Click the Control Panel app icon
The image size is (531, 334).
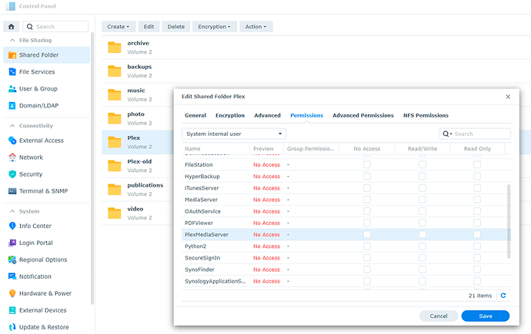[11, 6]
